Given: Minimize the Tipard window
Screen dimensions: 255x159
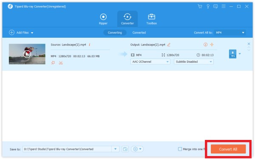Looking at the screenshot, I should click(x=231, y=6).
